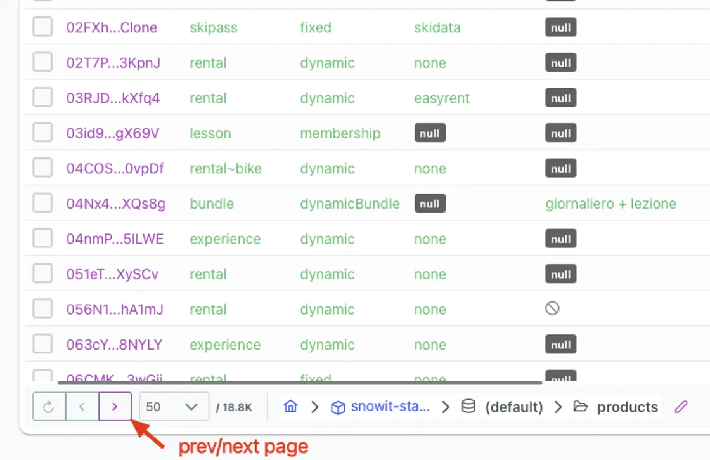The width and height of the screenshot is (710, 460).
Task: Tick the checkbox for row 02FXh...Clone
Action: pyautogui.click(x=42, y=27)
